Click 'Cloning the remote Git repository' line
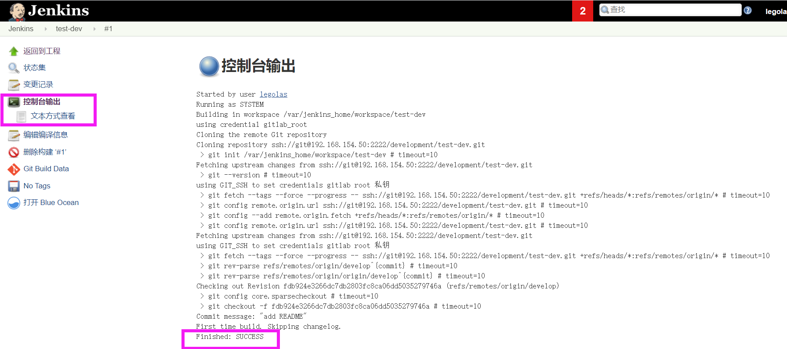Image resolution: width=787 pixels, height=349 pixels. [261, 135]
